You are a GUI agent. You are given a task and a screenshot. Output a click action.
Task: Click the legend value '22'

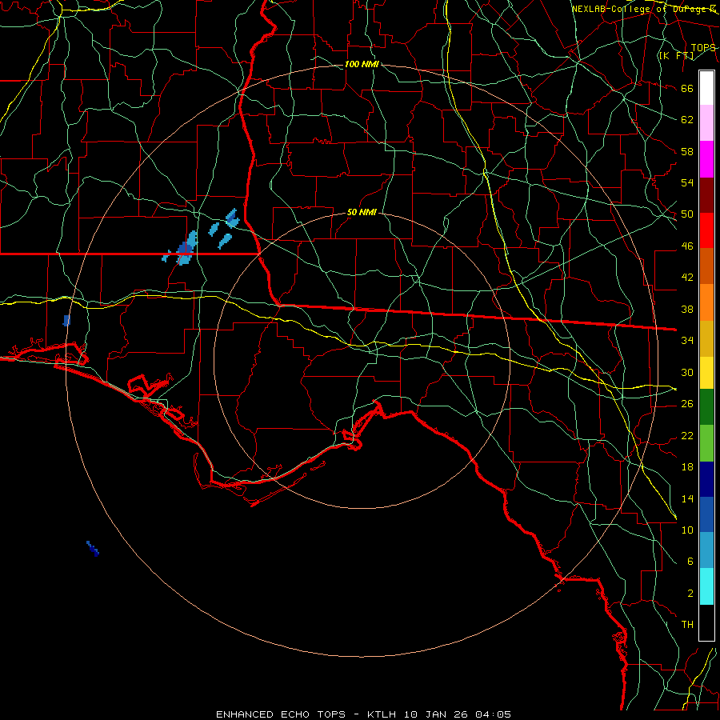tap(687, 435)
